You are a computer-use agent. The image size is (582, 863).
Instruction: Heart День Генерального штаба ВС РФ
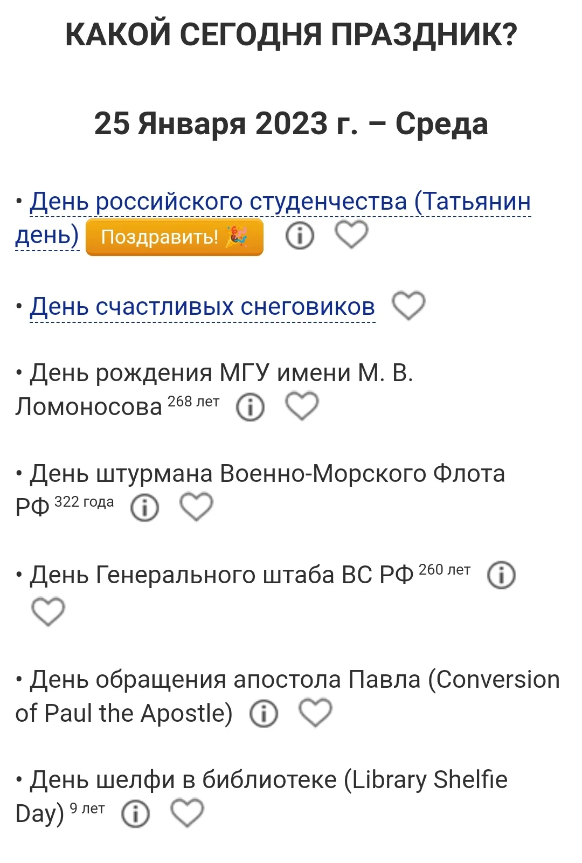(48, 612)
